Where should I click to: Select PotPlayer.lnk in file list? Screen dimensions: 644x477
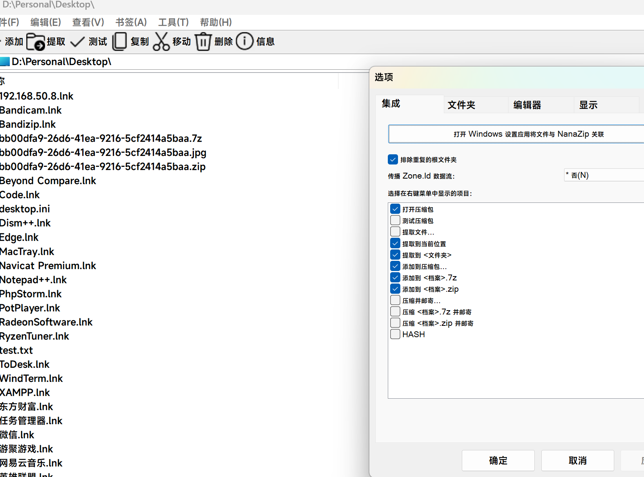click(30, 308)
